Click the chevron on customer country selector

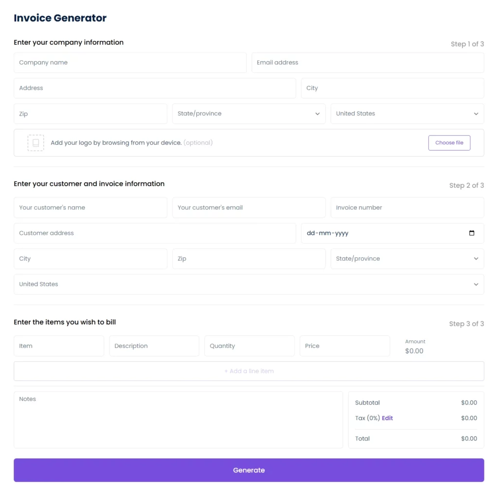(x=476, y=284)
